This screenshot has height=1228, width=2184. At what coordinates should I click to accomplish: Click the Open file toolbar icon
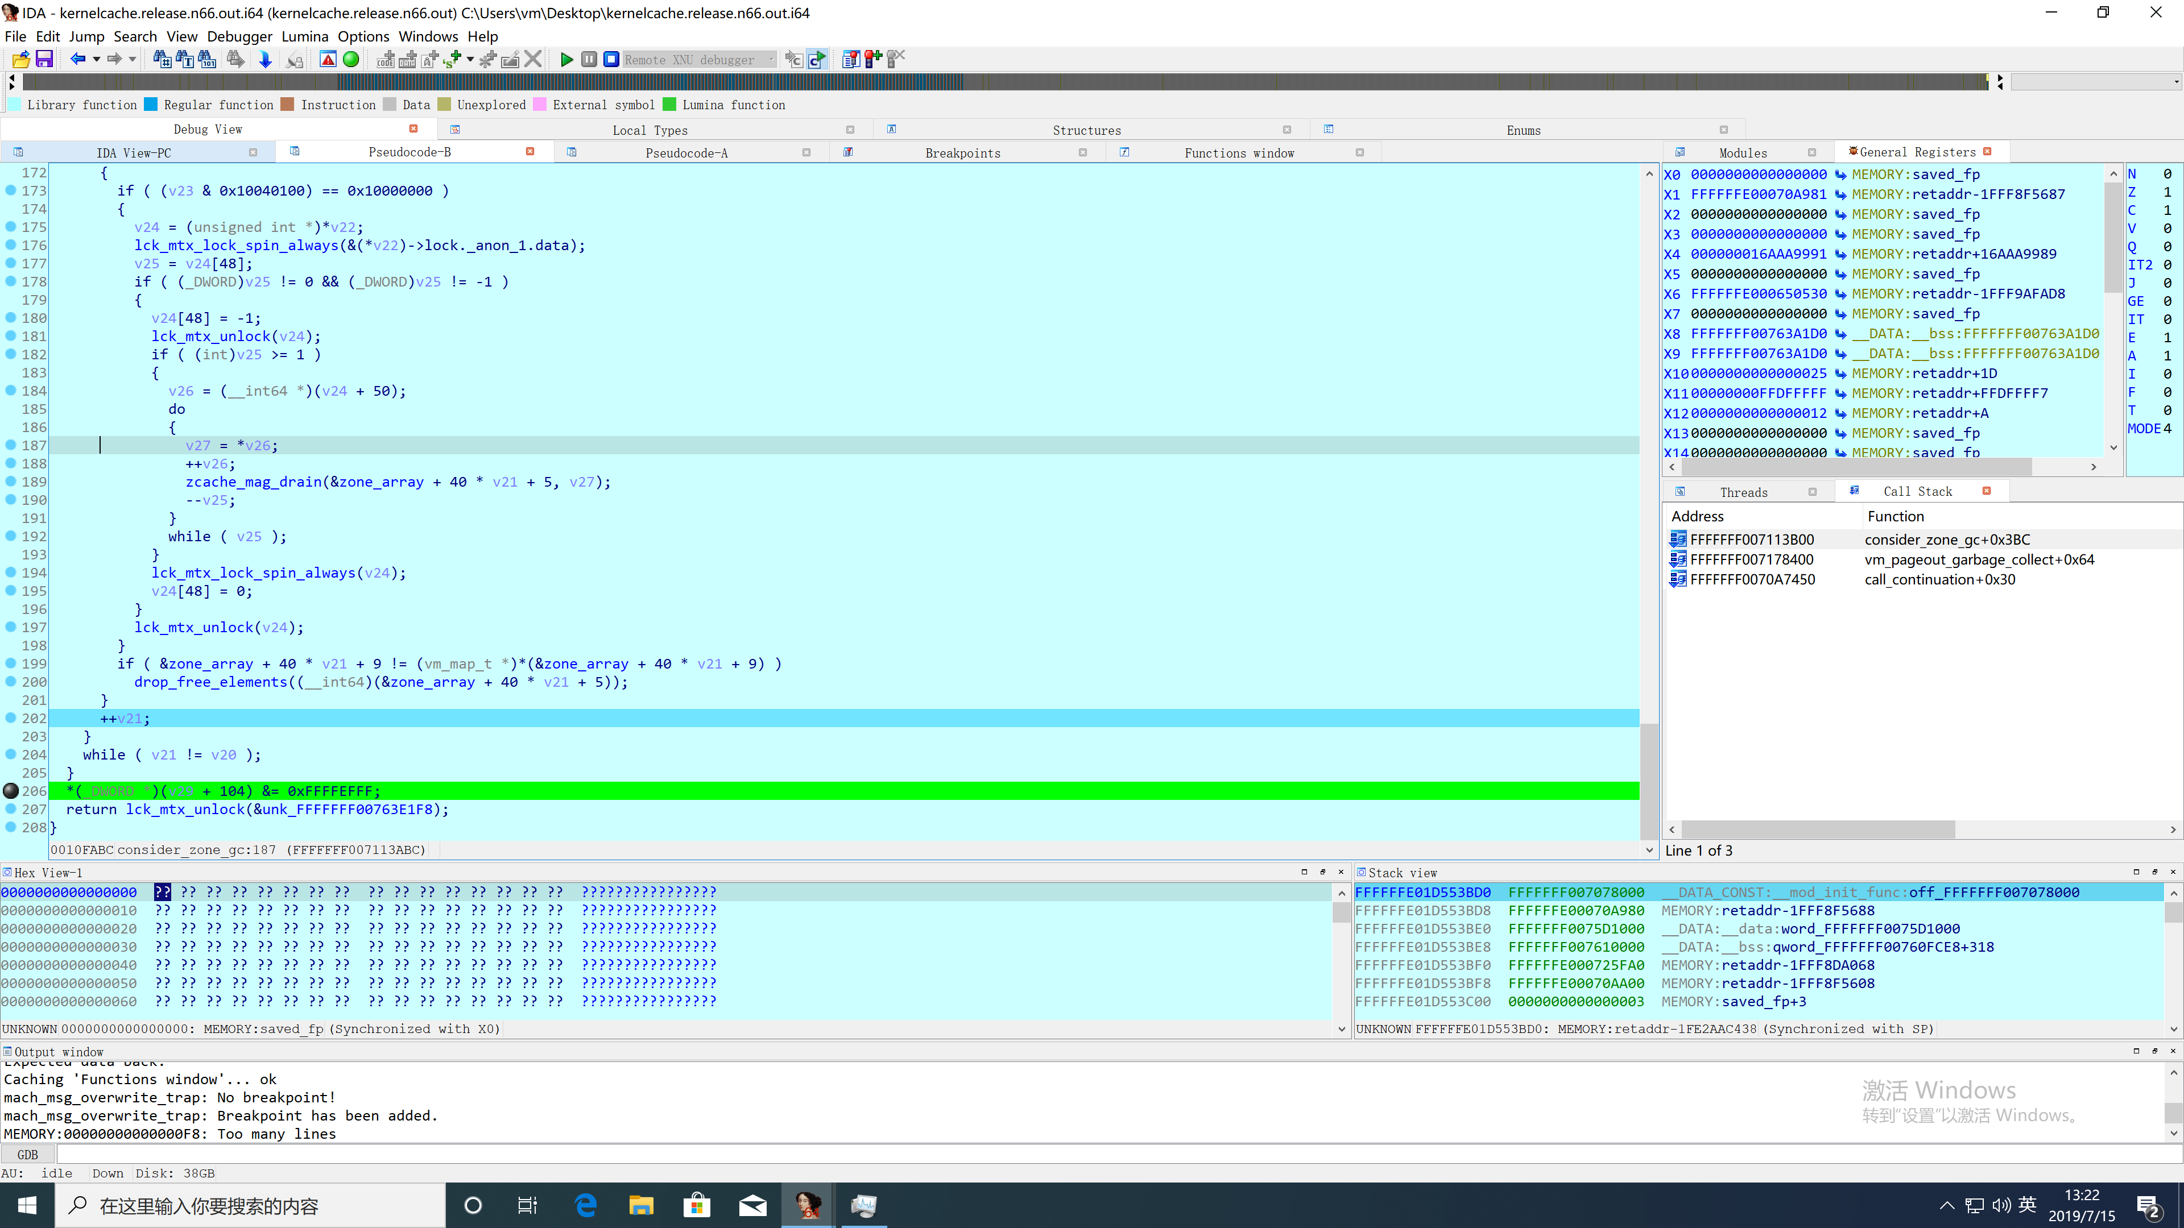[x=21, y=59]
